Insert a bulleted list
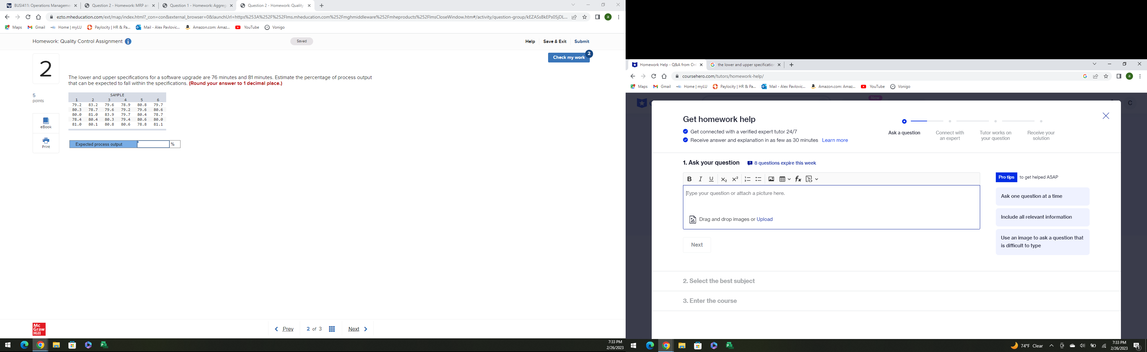This screenshot has width=1147, height=352. click(759, 179)
